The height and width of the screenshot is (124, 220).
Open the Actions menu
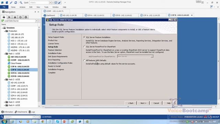pos(22,7)
